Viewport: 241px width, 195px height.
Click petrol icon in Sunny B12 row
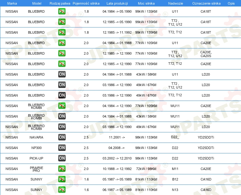[x=62, y=179]
